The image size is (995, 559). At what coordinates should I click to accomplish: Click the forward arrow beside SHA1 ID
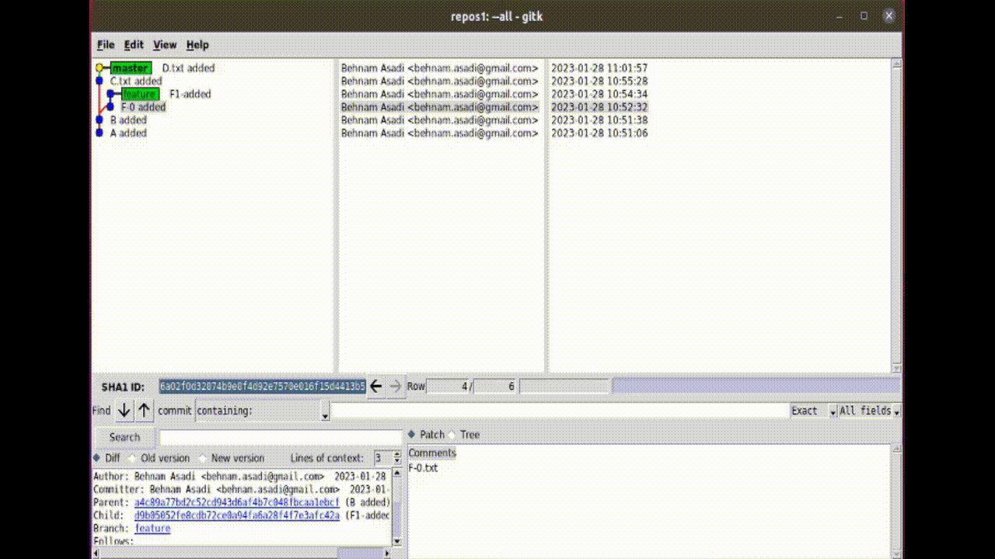(x=396, y=386)
